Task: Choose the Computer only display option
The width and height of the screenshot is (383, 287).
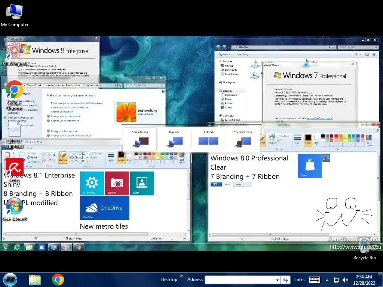Action: 140,139
